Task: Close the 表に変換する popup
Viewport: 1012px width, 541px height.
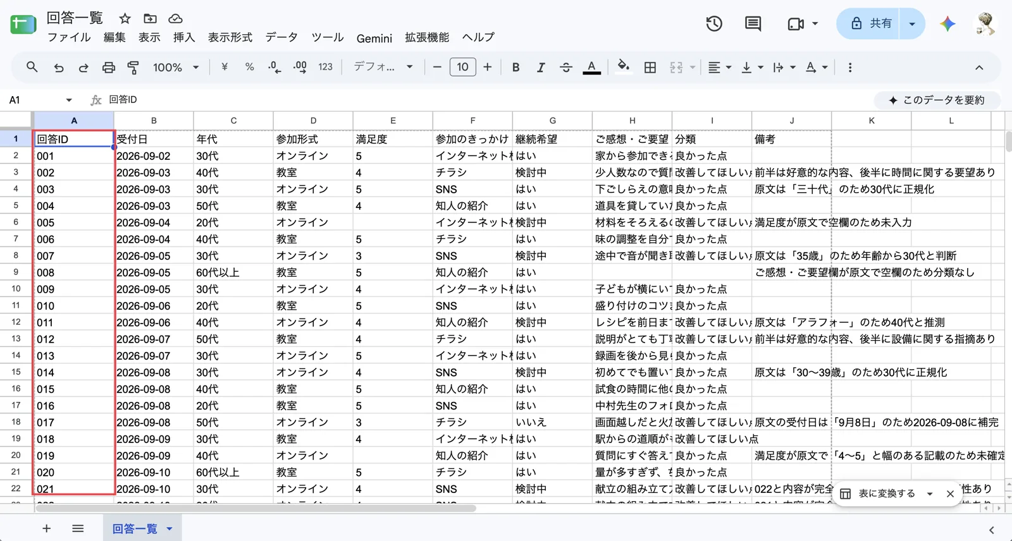Action: tap(950, 494)
